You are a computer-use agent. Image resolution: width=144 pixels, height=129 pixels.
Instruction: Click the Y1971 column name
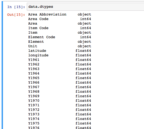pyautogui.click(x=34, y=105)
